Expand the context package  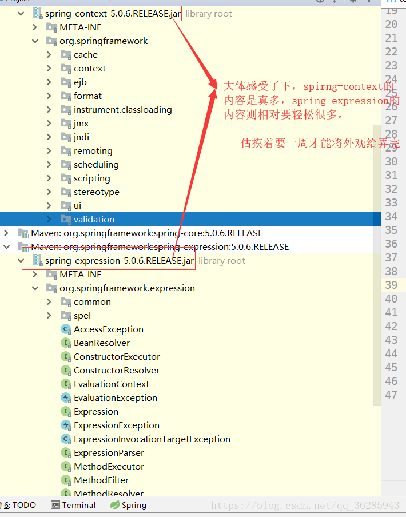(x=49, y=69)
